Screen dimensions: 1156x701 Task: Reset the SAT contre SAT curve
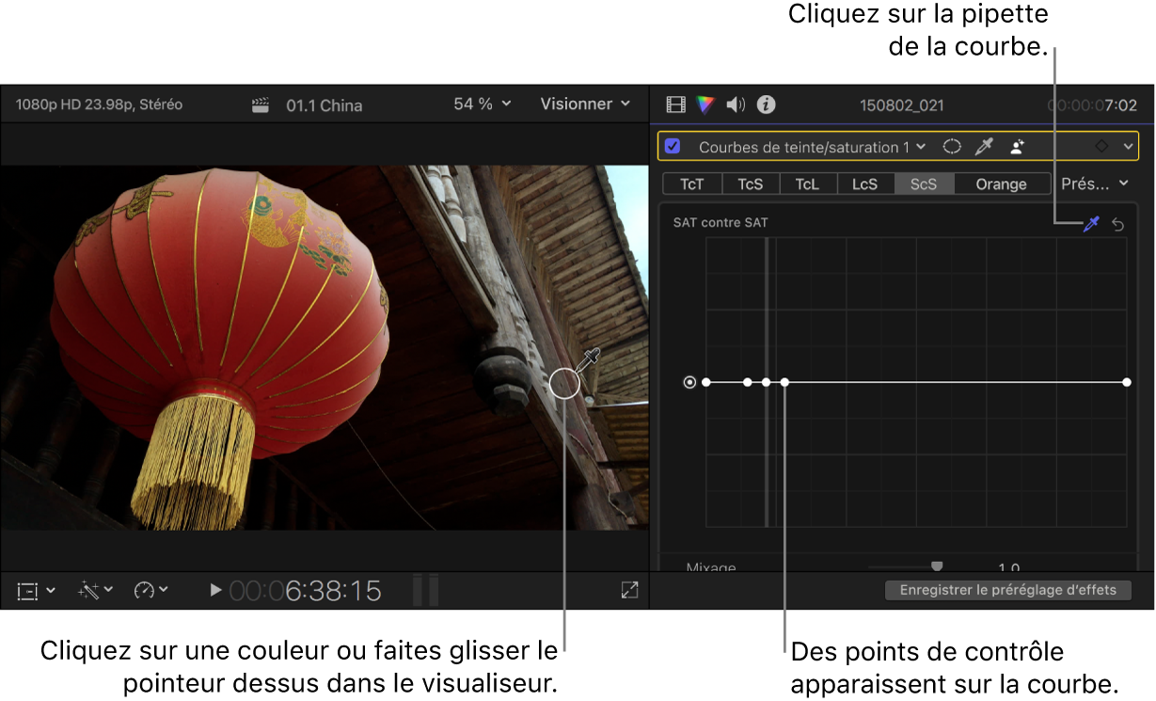click(x=1118, y=224)
